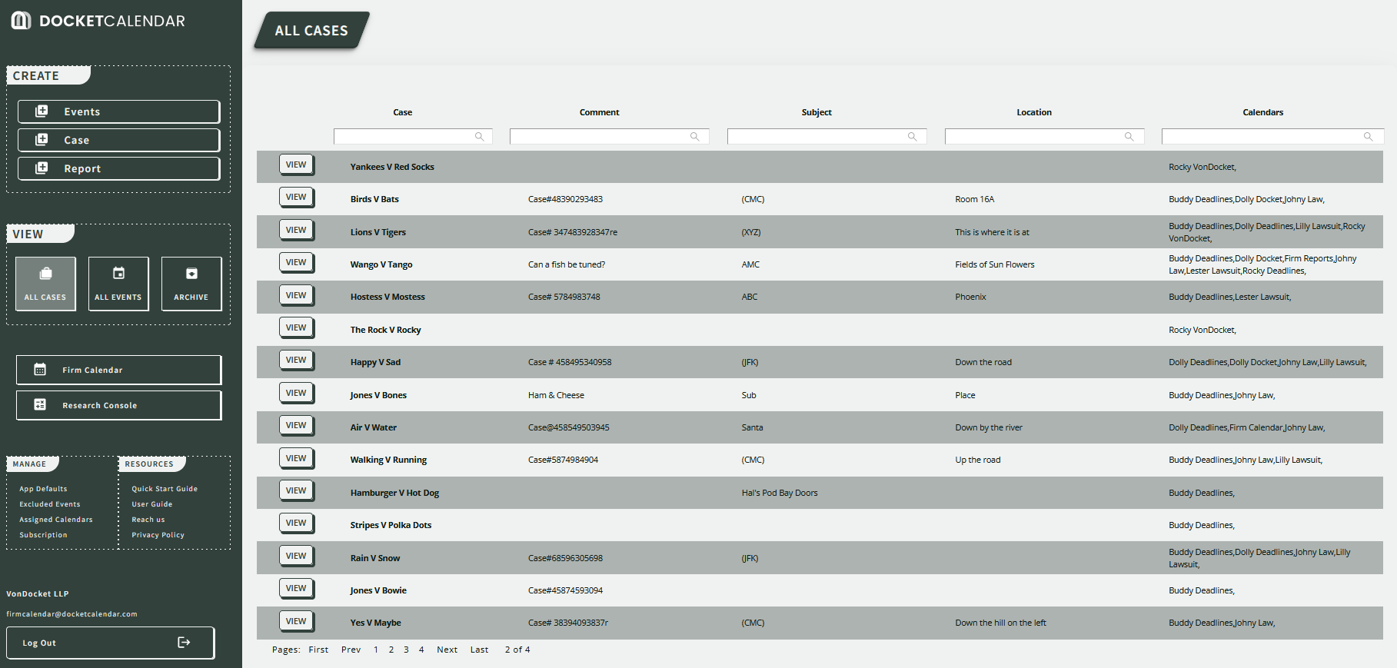Image resolution: width=1397 pixels, height=668 pixels.
Task: Open All Events view
Action: point(118,284)
